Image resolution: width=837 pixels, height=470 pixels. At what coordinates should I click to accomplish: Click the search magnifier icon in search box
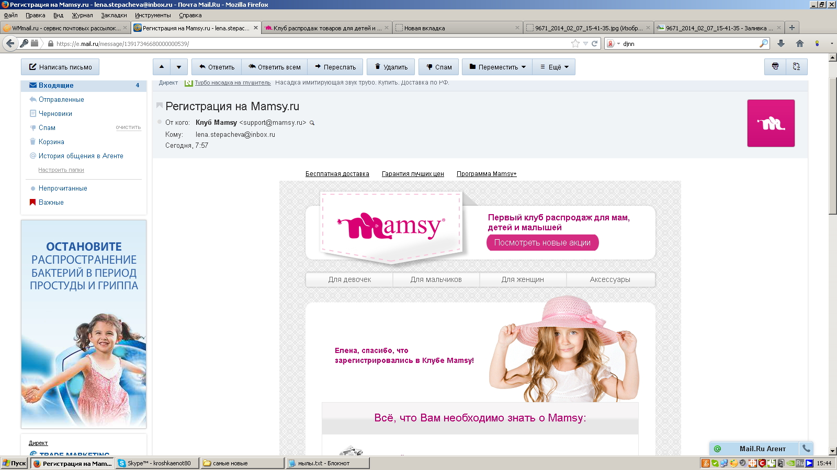[x=764, y=43]
